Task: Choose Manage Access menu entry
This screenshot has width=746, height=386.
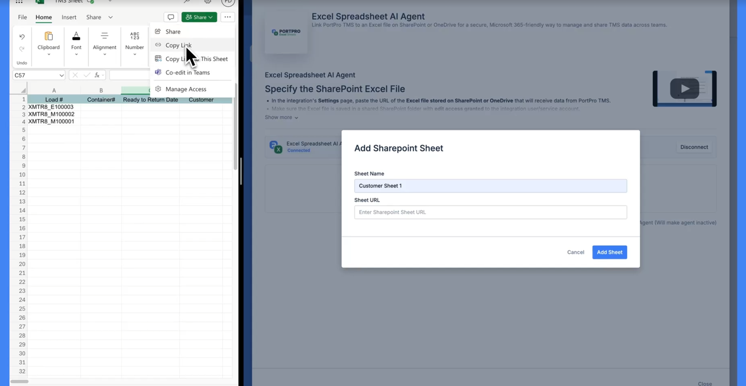Action: click(x=192, y=89)
